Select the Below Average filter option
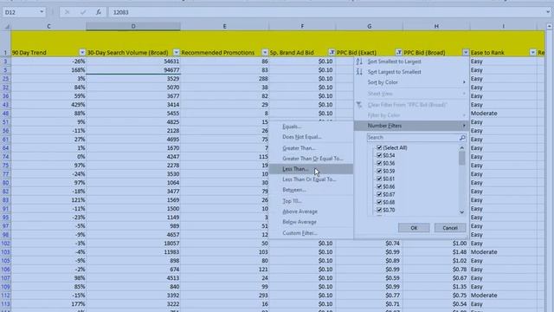Screen dimensions: 554x312 311,222
